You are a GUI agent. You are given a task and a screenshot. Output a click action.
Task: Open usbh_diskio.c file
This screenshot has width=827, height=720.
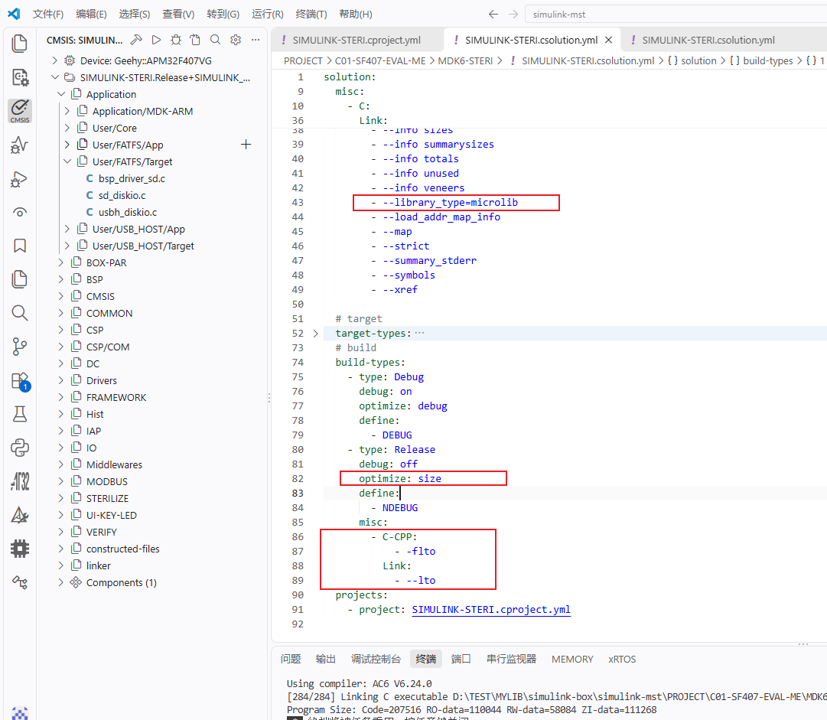pos(128,212)
